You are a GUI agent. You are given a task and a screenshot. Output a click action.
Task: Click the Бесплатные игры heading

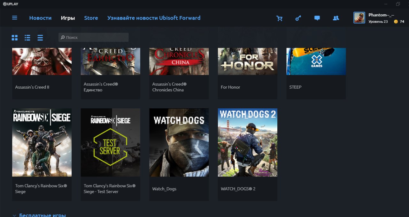click(42, 215)
